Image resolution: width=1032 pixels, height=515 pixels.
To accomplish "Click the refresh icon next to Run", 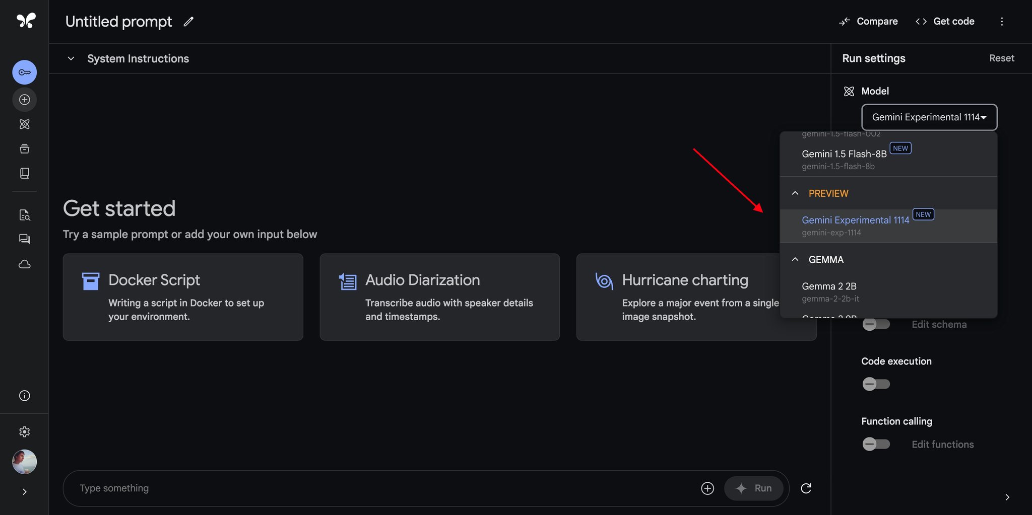I will click(806, 488).
